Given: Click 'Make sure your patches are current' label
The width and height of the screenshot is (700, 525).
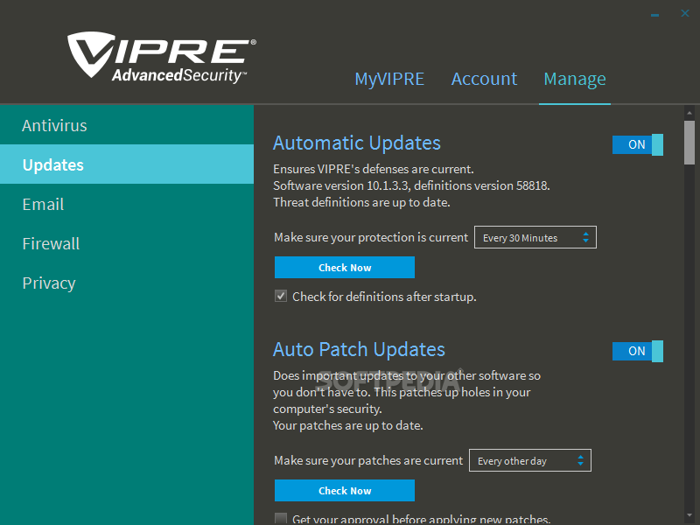Looking at the screenshot, I should (x=368, y=460).
